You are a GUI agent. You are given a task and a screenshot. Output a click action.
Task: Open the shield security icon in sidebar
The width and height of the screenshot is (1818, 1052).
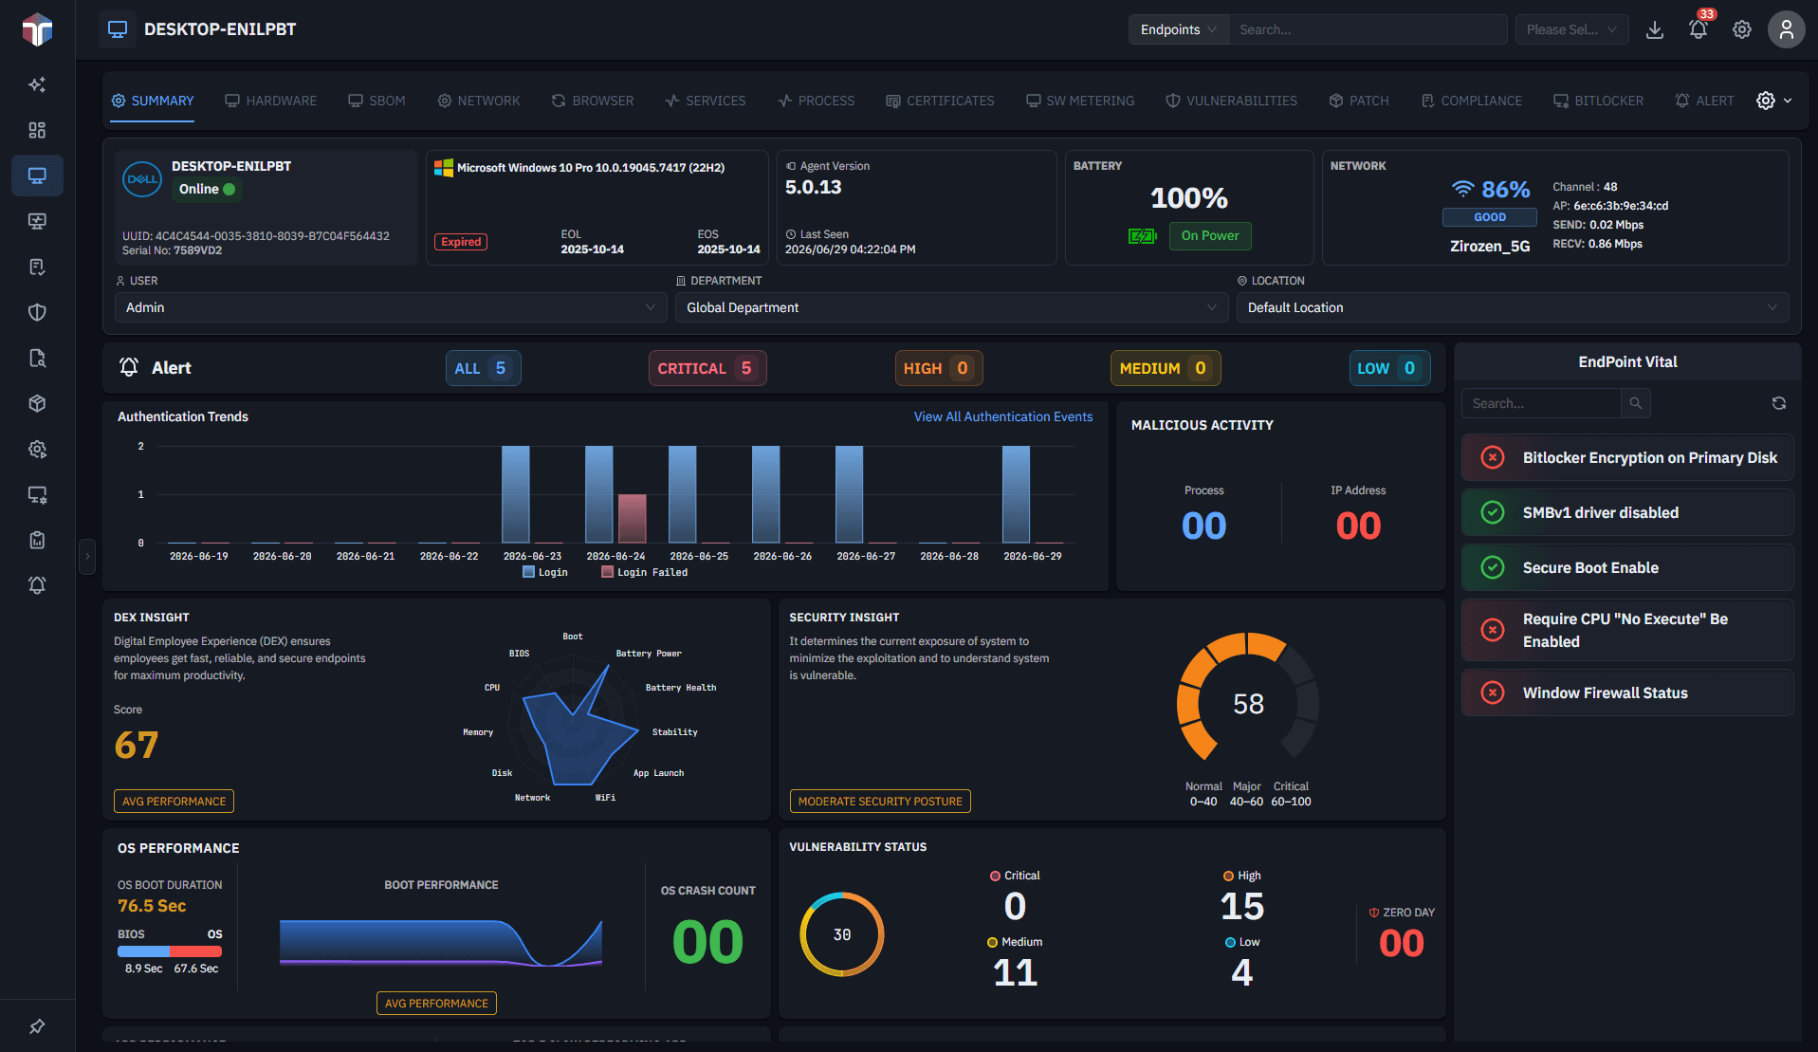click(x=37, y=312)
